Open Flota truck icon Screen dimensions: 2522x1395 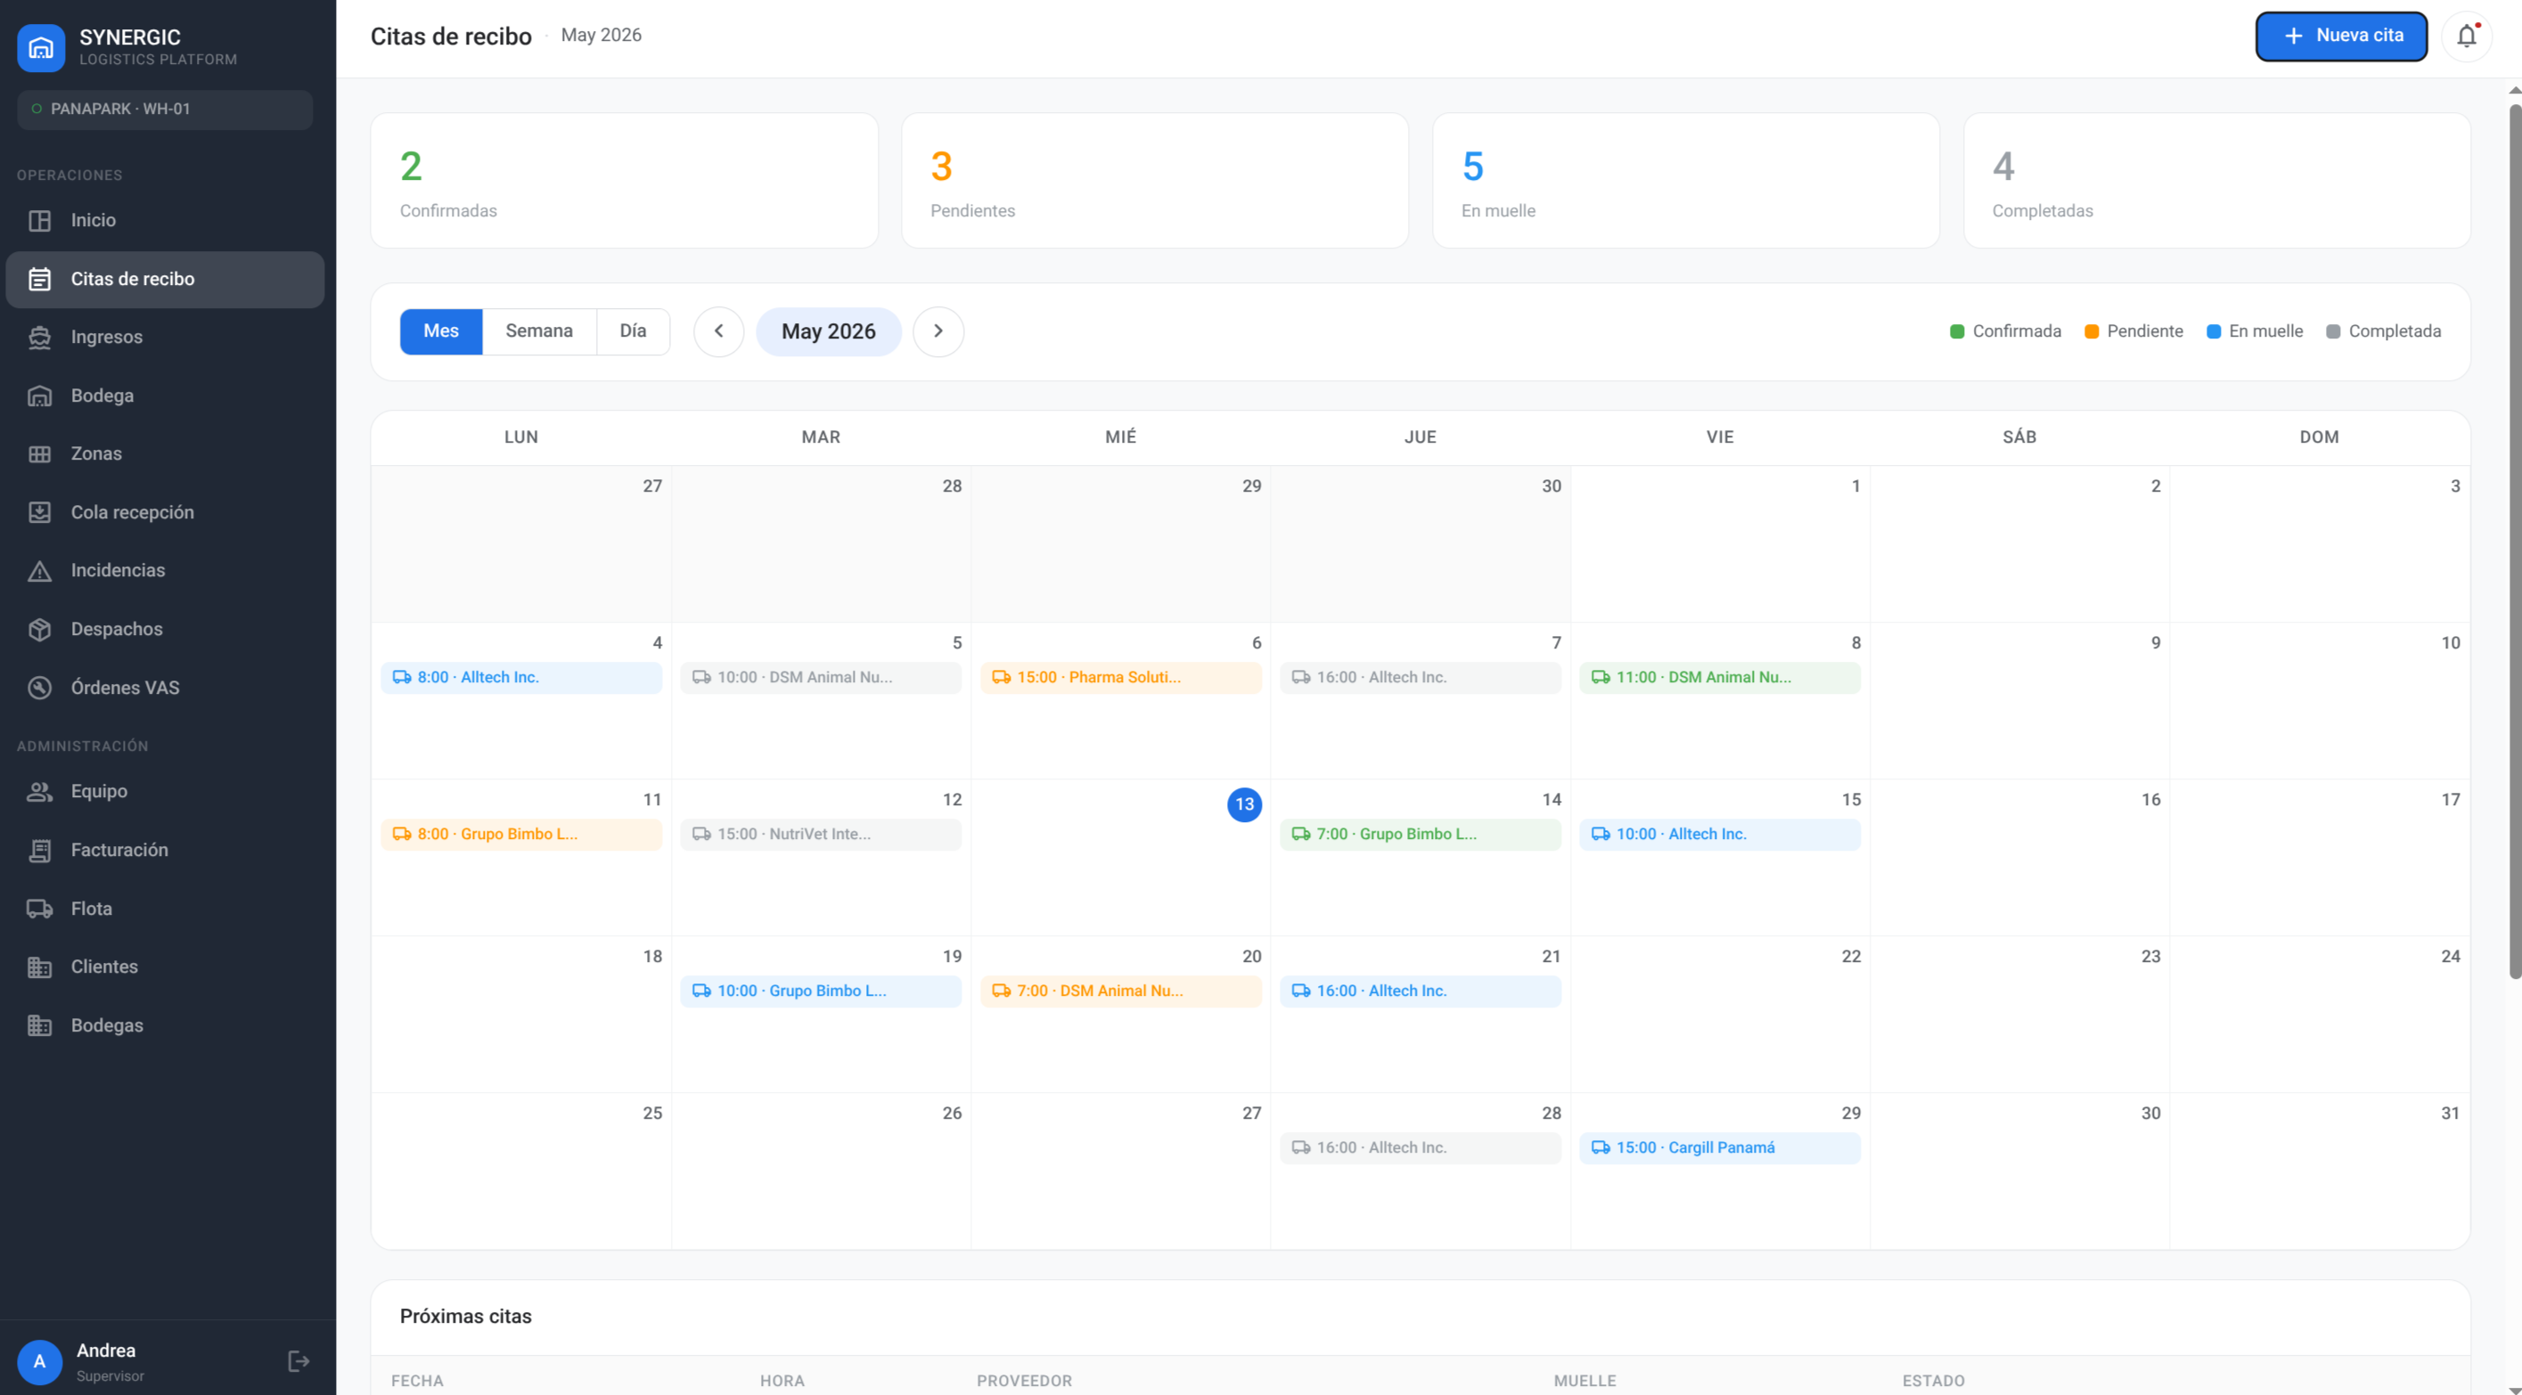click(39, 909)
